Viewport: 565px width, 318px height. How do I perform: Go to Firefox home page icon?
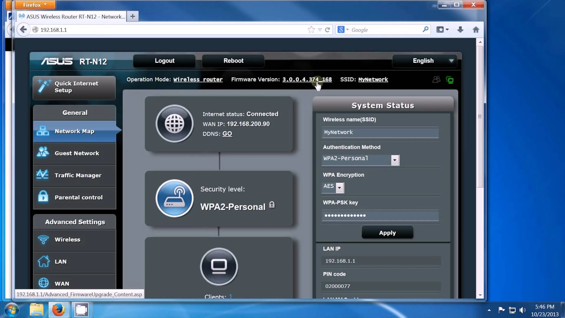476,30
